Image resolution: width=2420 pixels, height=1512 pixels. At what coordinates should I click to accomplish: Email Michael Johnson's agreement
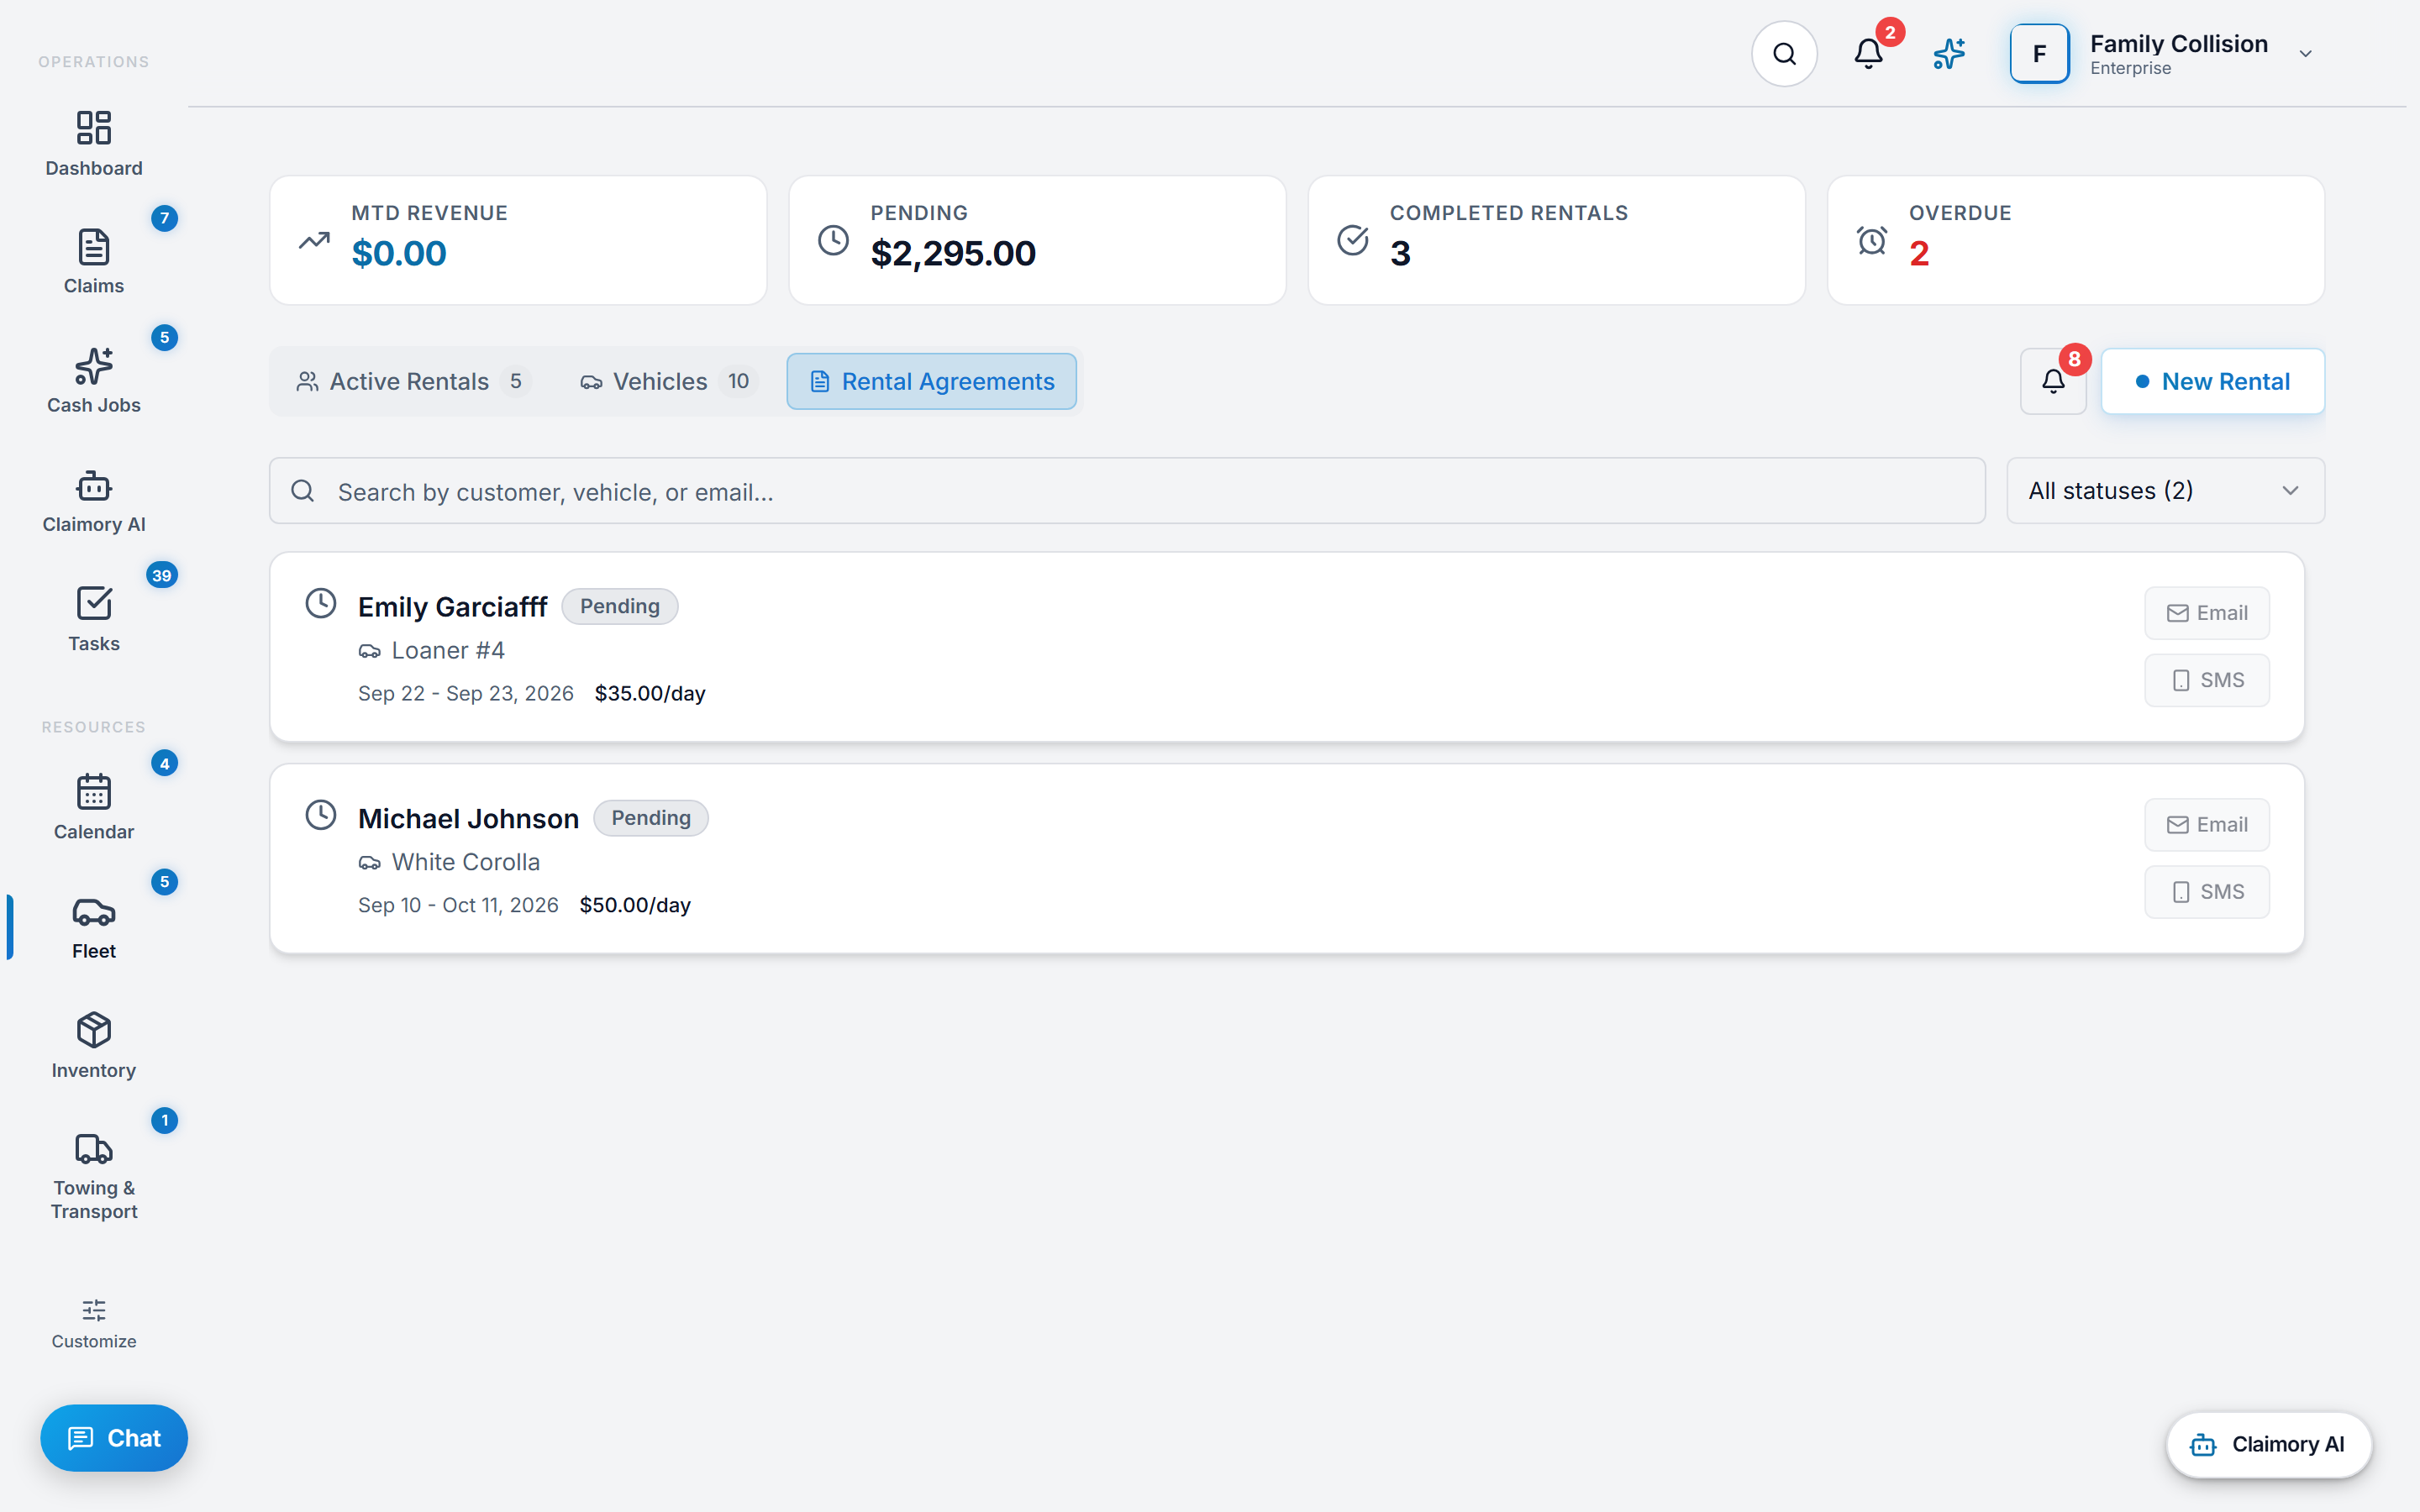point(2206,825)
